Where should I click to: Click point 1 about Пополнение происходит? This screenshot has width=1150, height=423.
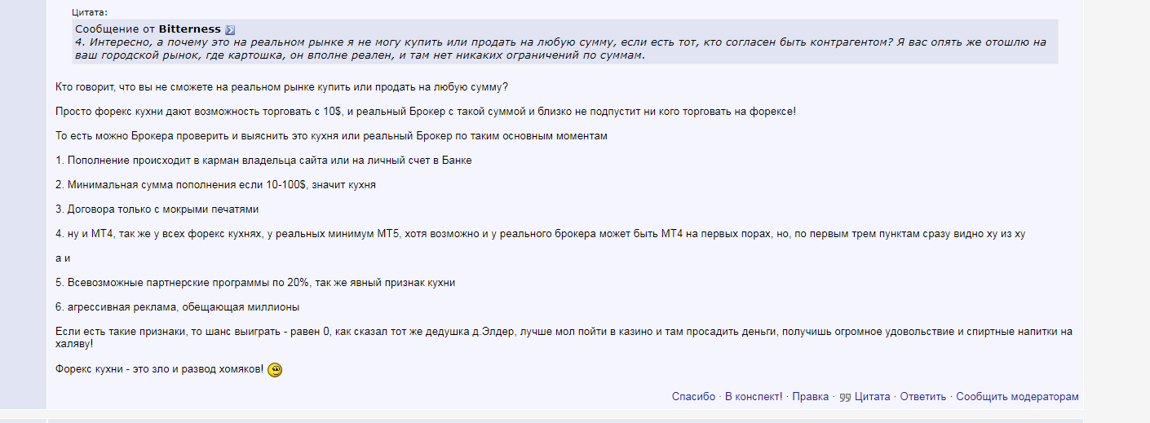263,161
